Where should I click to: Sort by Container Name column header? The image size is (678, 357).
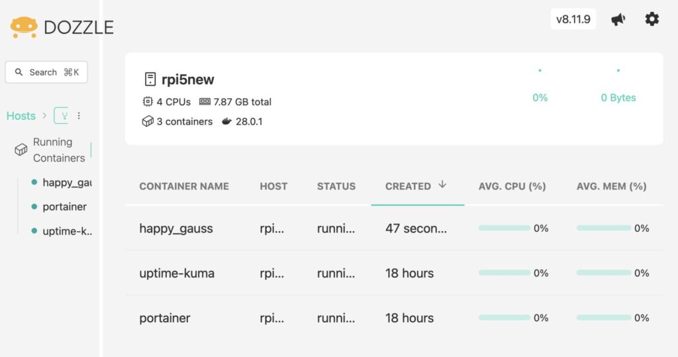pos(184,186)
